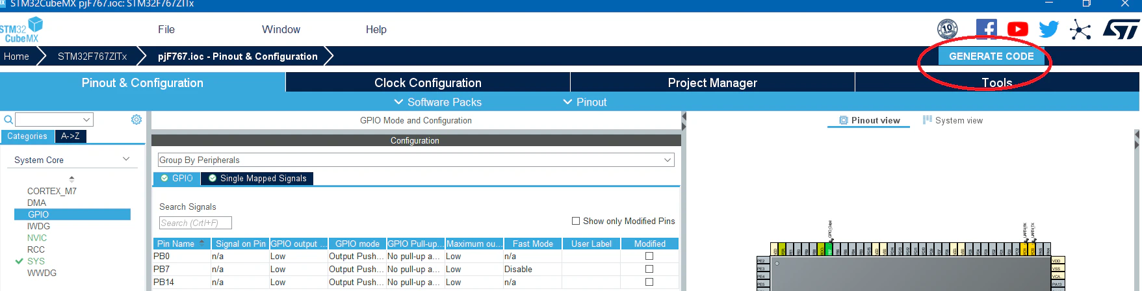Click the search magnifier icon in peripheral panel
The width and height of the screenshot is (1142, 291).
click(x=8, y=120)
